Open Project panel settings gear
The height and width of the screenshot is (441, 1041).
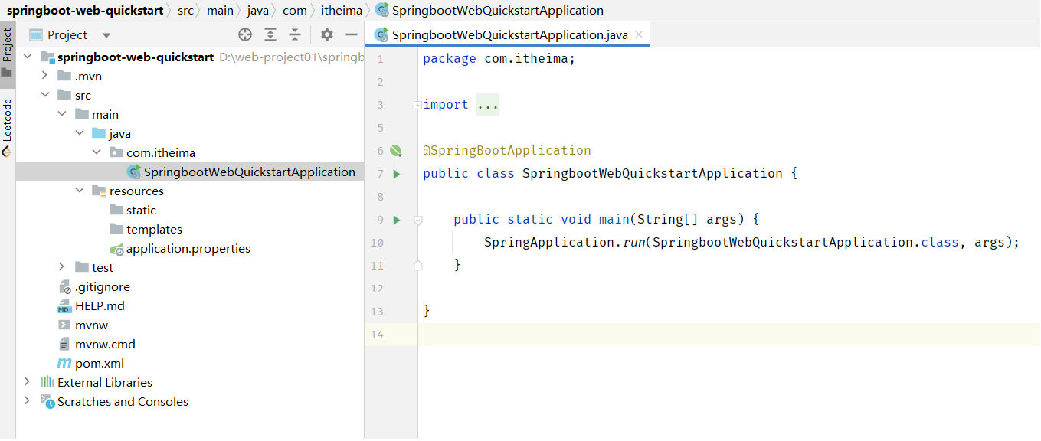(327, 34)
